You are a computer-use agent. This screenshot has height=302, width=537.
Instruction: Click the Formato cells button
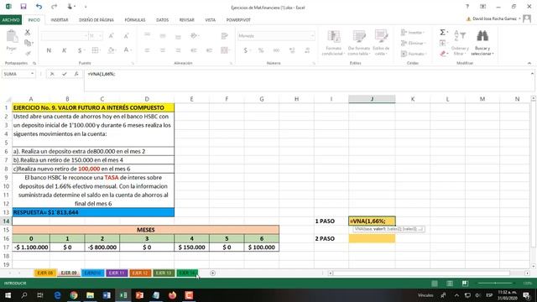[x=413, y=54]
